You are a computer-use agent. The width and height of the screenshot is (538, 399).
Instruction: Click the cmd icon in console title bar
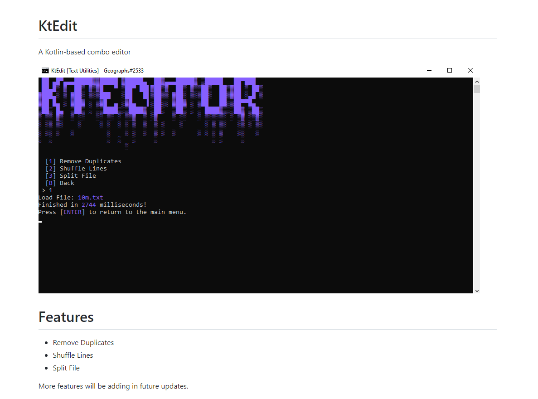(x=45, y=70)
